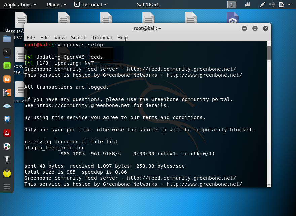Viewport: 296px width, 216px height.
Task: Open the Files folder icon in the dock
Action: 7,39
